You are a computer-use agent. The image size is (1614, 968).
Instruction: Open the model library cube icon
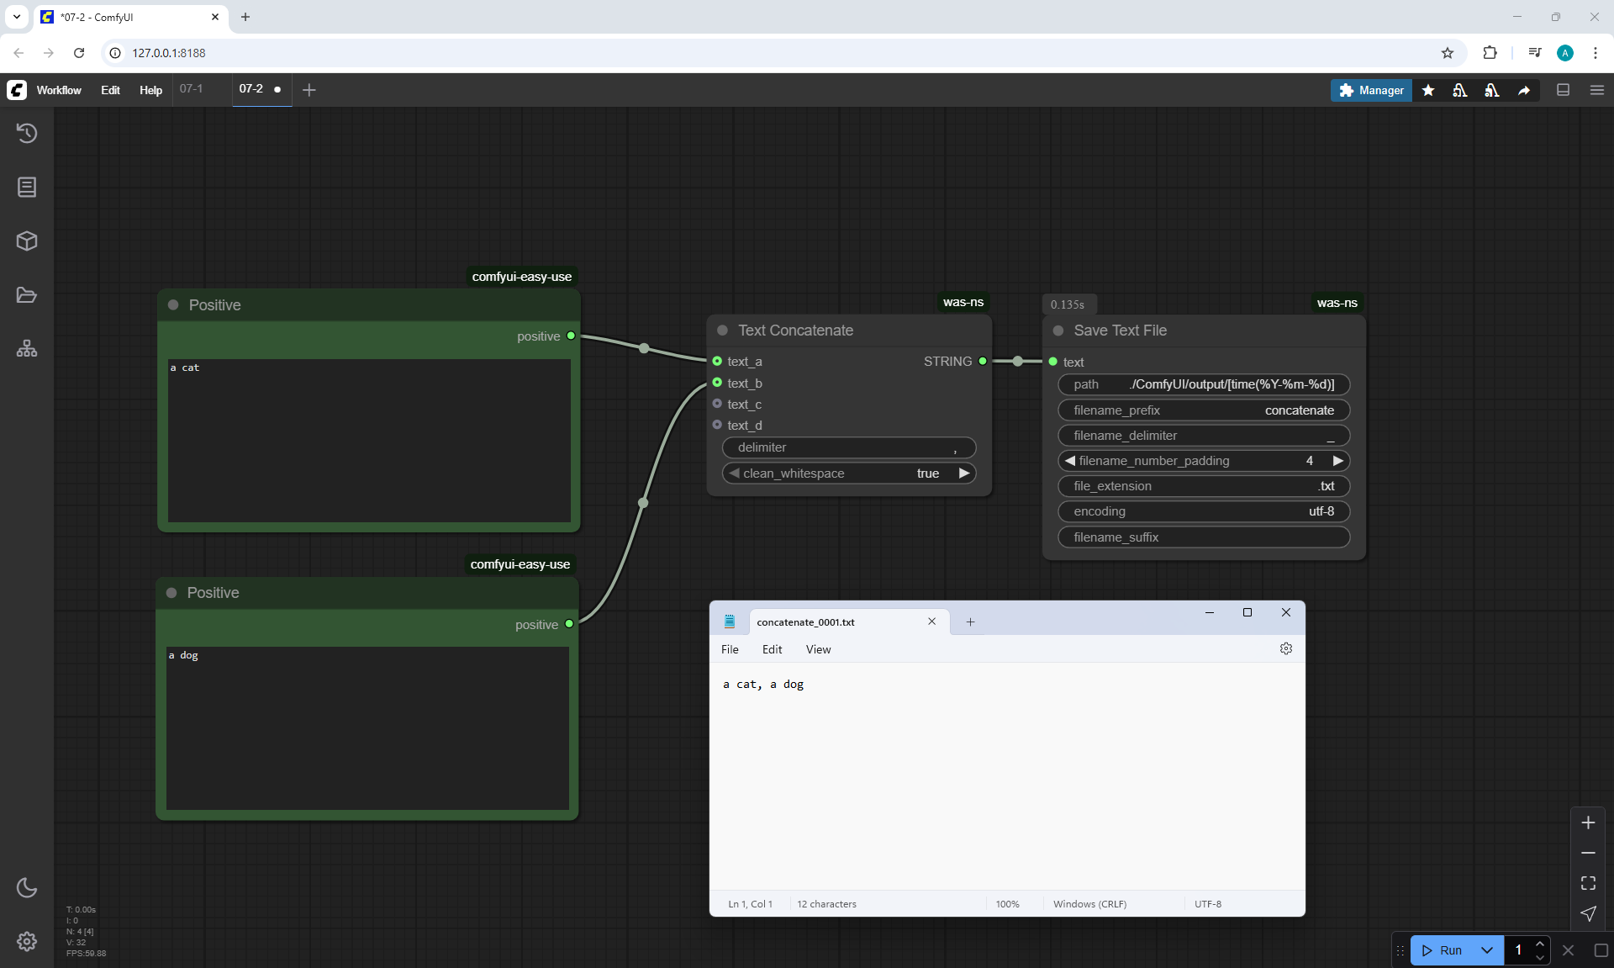27,241
